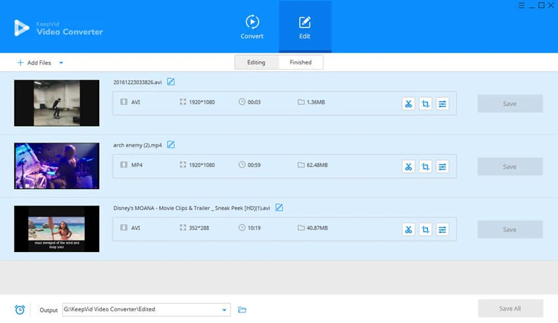
Task: Switch to the Convert section
Action: point(252,27)
